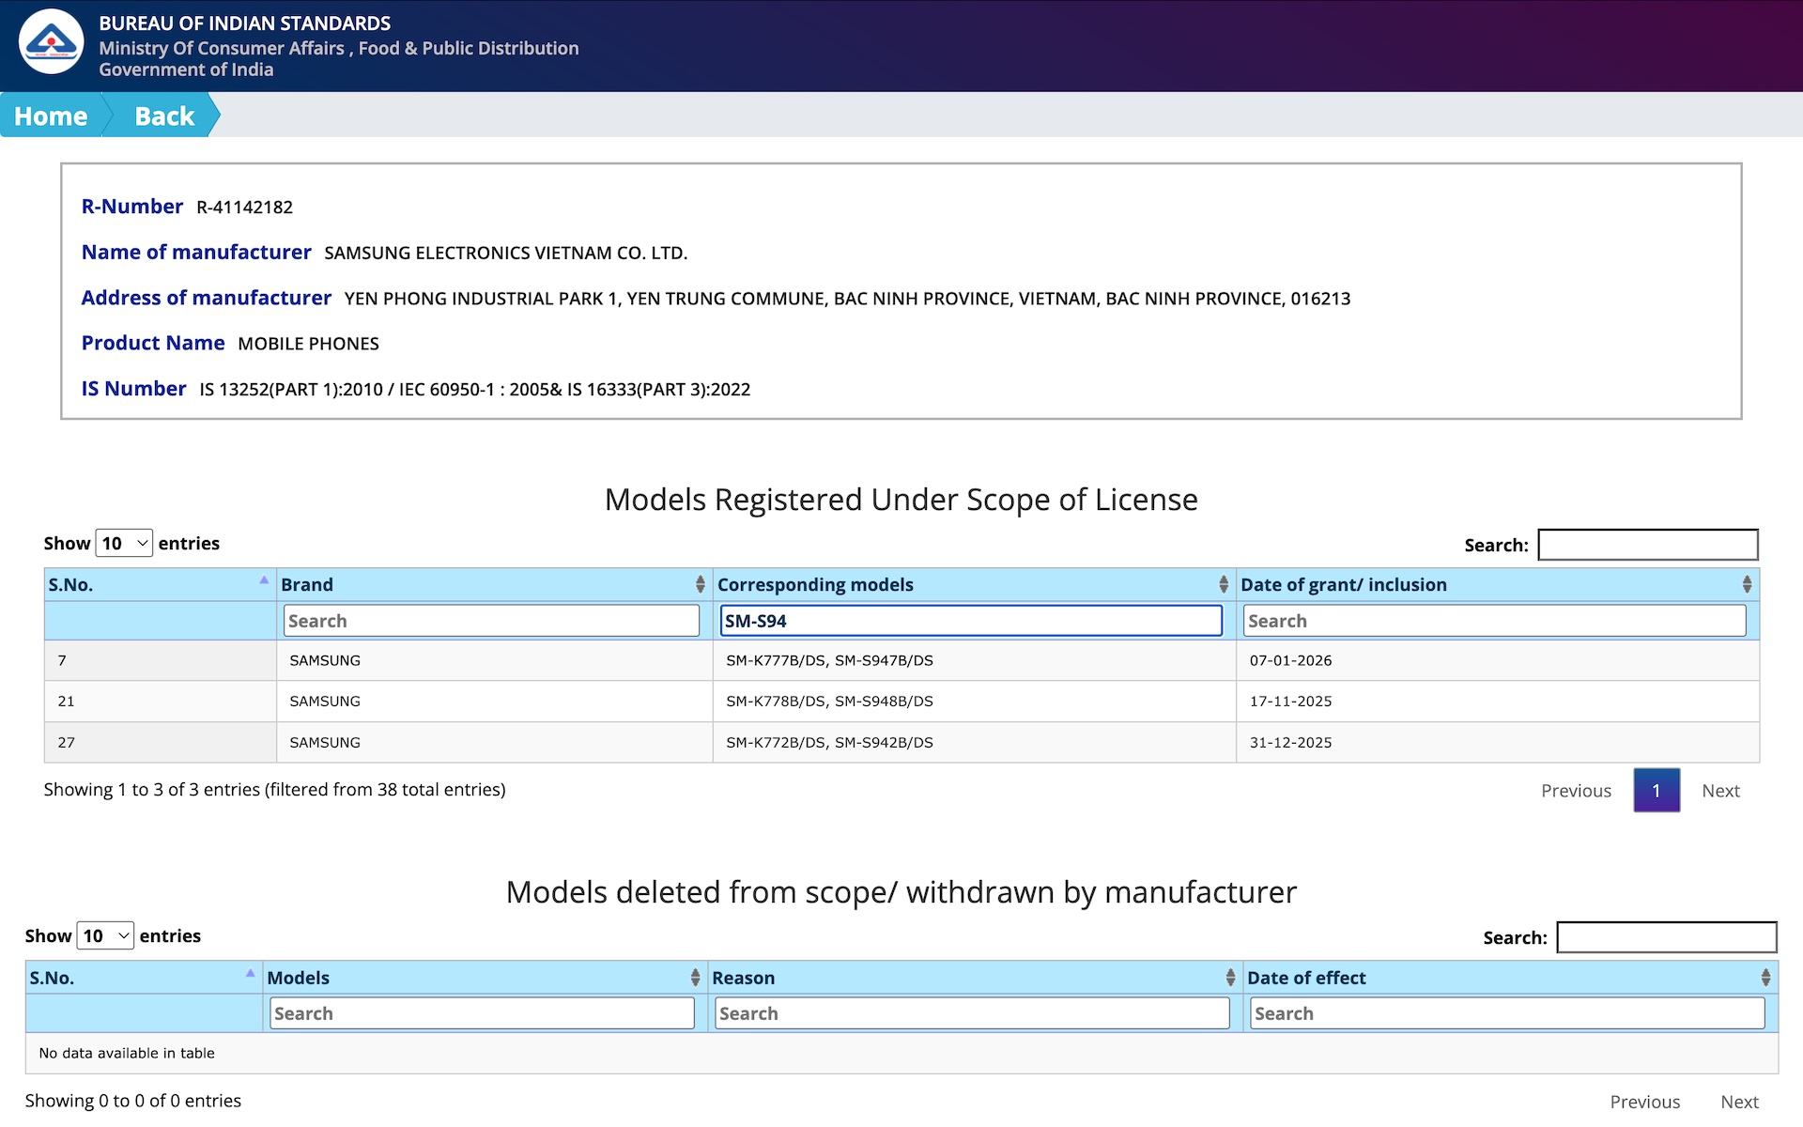This screenshot has width=1803, height=1127.
Task: Sort the Reason column
Action: pyautogui.click(x=1229, y=978)
